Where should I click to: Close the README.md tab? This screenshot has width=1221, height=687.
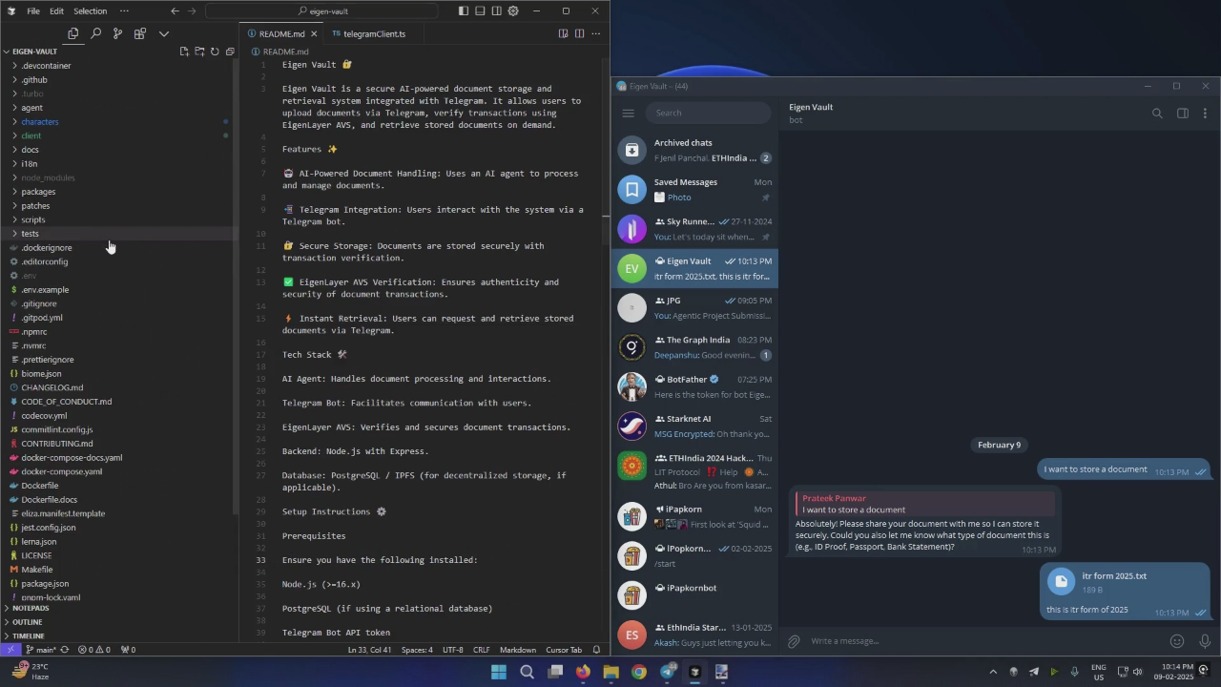[x=314, y=34]
